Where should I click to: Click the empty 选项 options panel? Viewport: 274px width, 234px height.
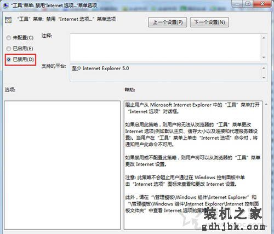62,165
